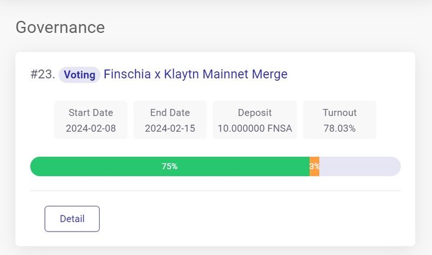Click the Start Date label
This screenshot has height=255, width=432.
pos(91,113)
